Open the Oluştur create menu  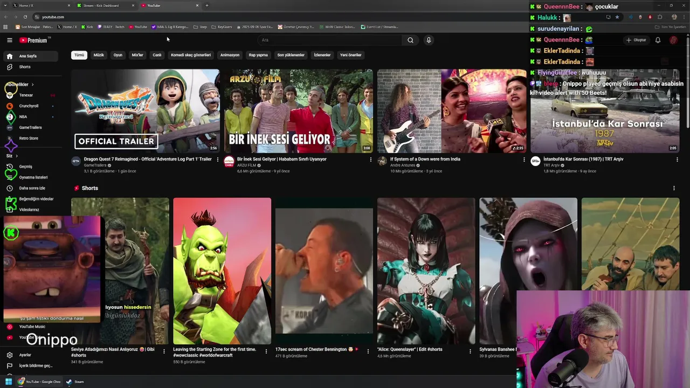pos(636,40)
